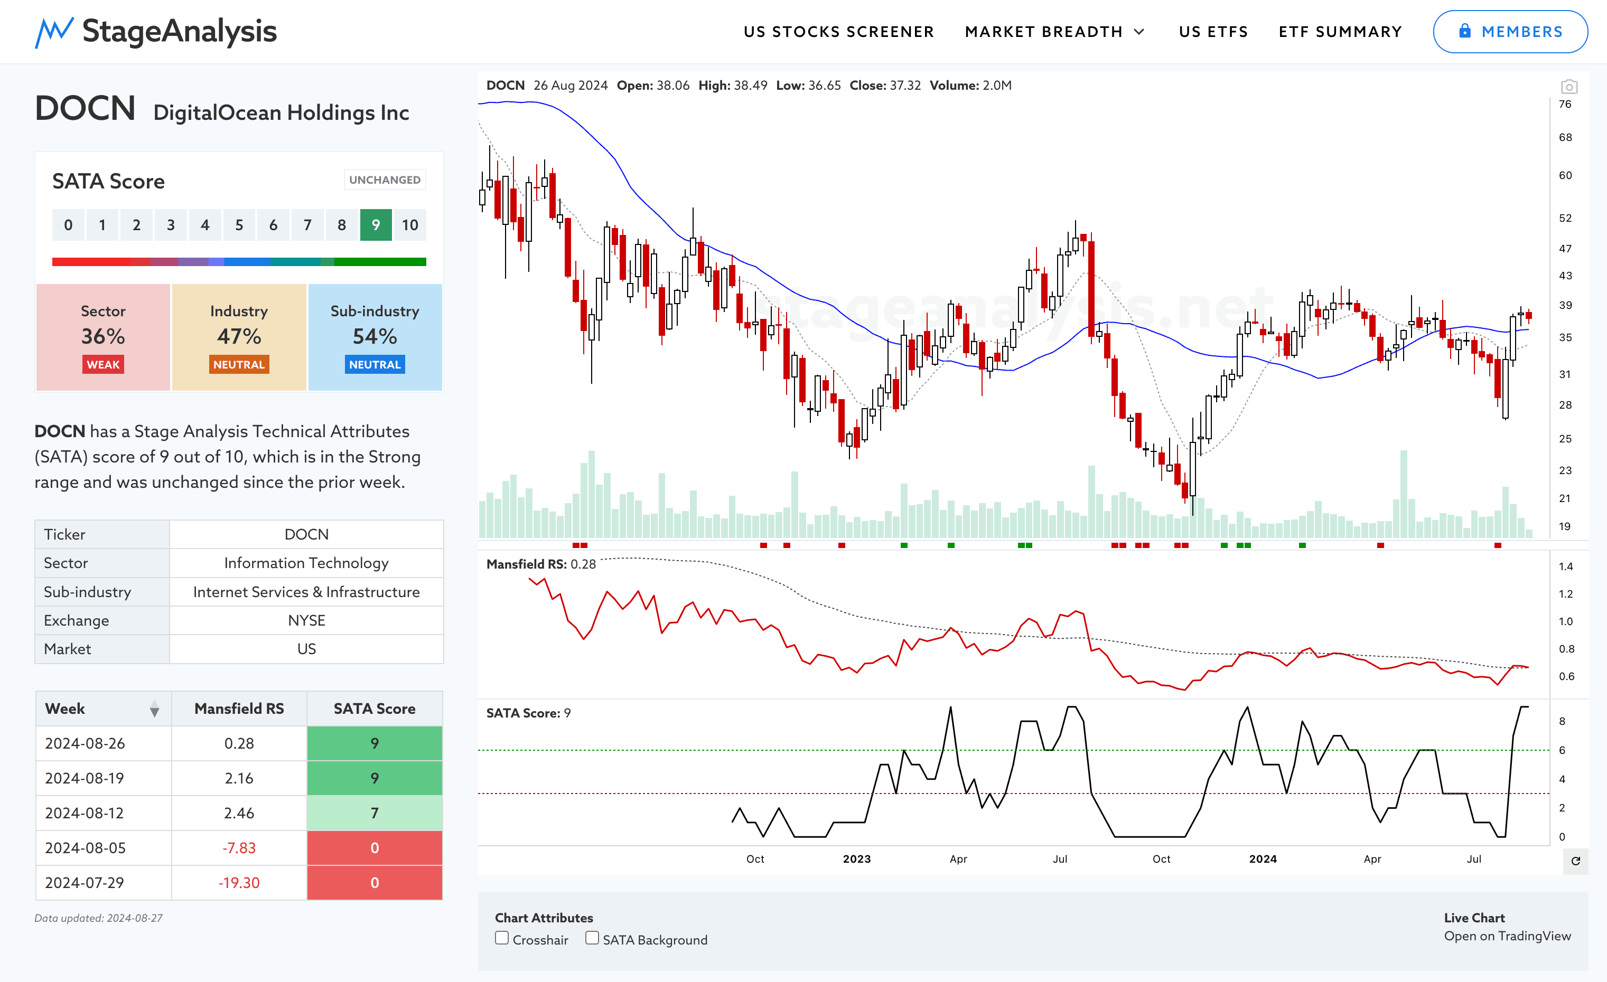Screen dimensions: 1607x982
Task: Click the 2024-07-29 week cell
Action: pos(103,883)
